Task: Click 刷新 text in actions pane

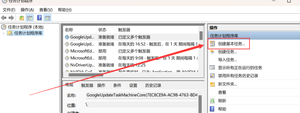Action: (x=222, y=101)
